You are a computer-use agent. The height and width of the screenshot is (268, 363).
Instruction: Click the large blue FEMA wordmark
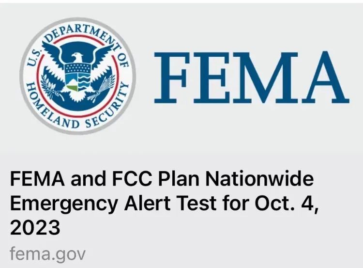[x=252, y=77]
